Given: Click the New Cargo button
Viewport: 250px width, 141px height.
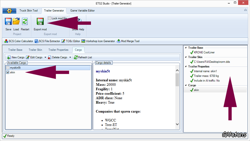Looking at the screenshot, I should point(16,57).
